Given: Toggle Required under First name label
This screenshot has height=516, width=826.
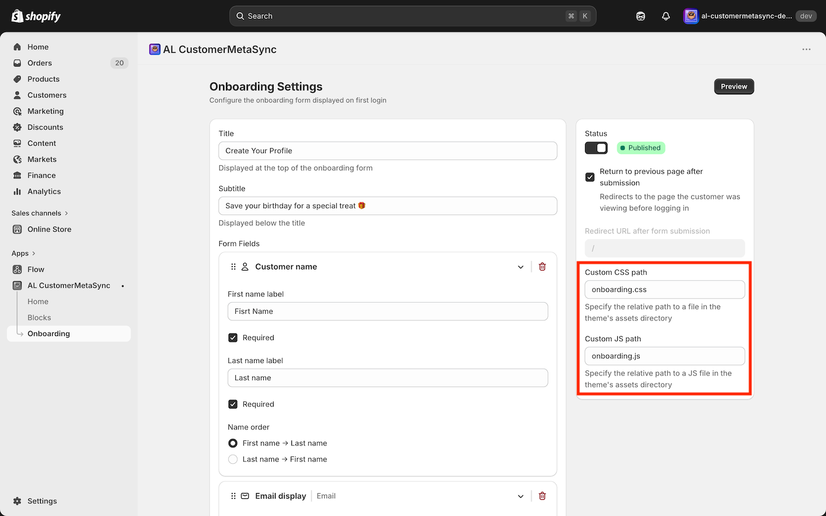Looking at the screenshot, I should coord(233,338).
